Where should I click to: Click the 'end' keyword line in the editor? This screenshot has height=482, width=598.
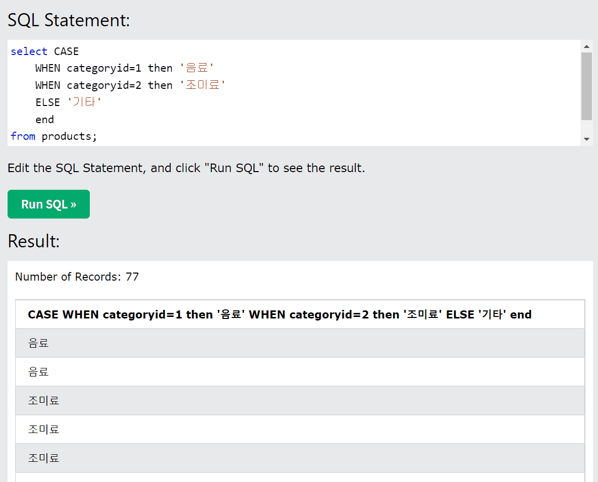click(44, 119)
